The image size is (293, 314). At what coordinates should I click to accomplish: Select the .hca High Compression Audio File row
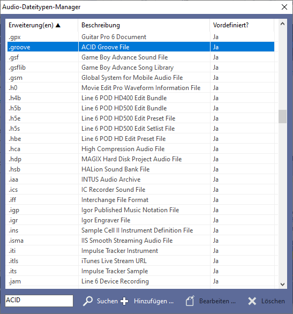pyautogui.click(x=141, y=149)
